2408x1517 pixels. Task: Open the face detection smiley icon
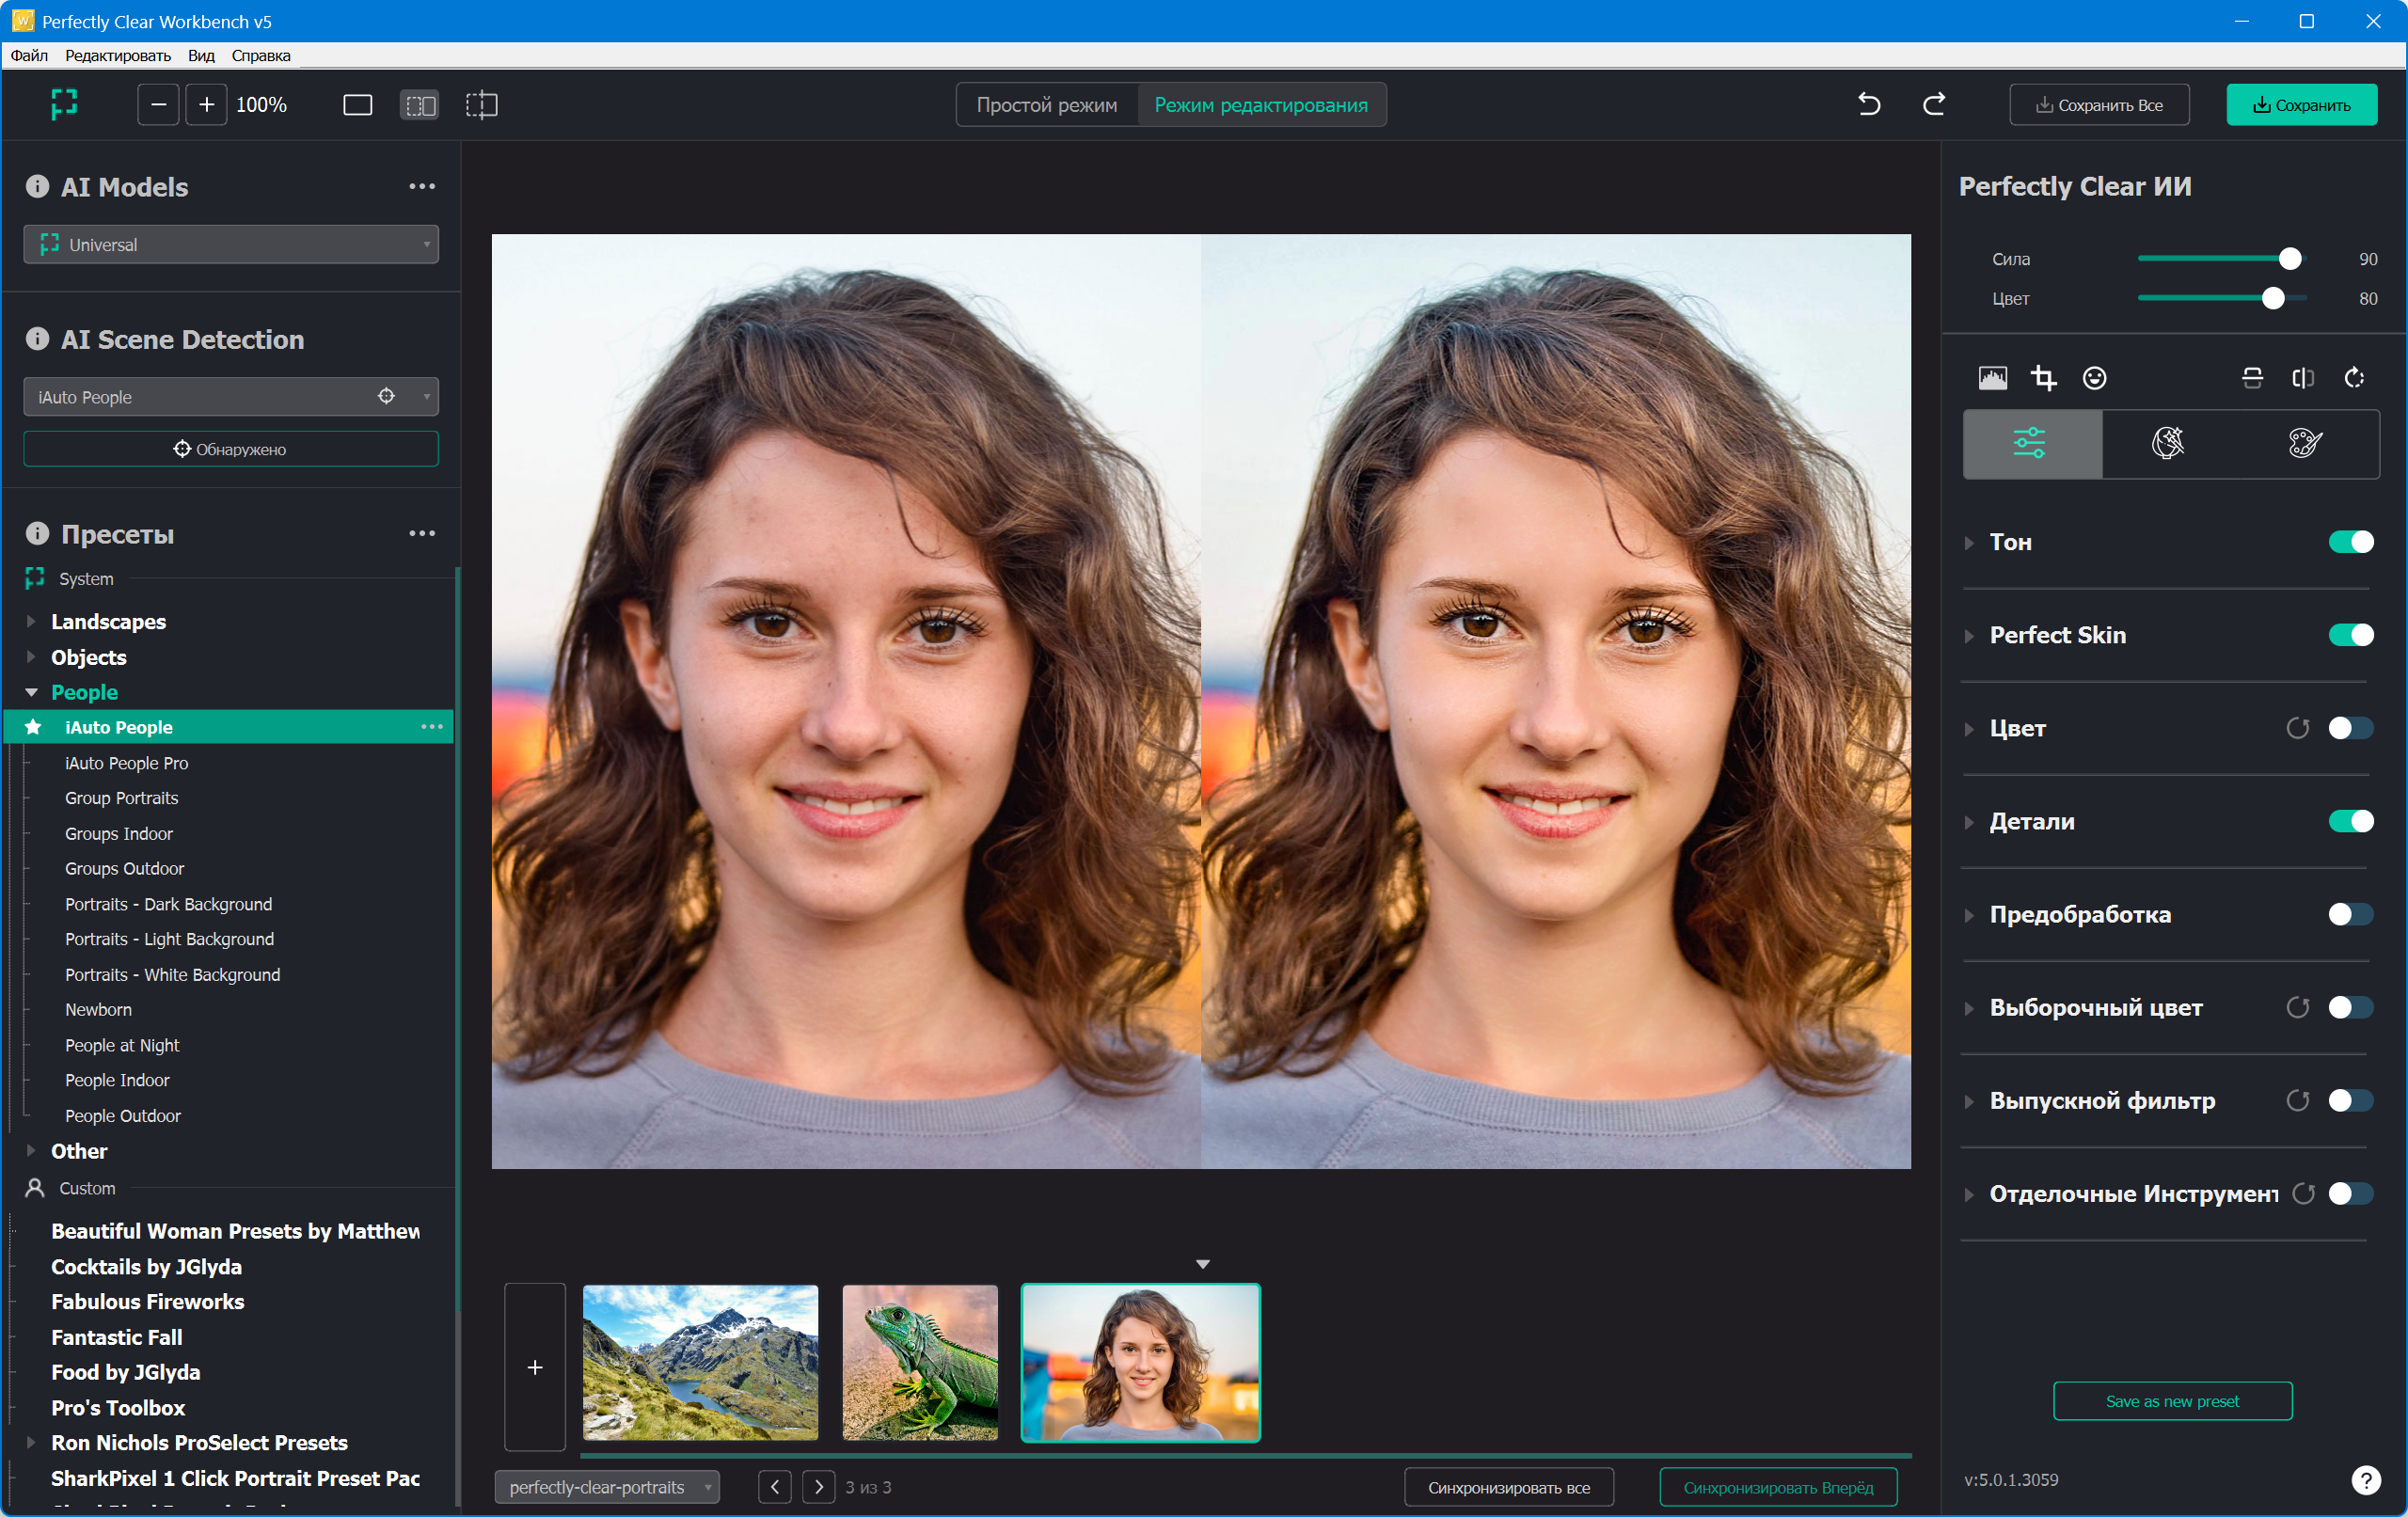(x=2094, y=378)
